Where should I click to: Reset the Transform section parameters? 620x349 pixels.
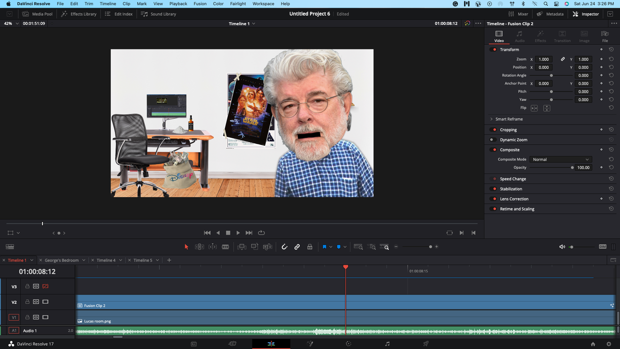(x=611, y=49)
